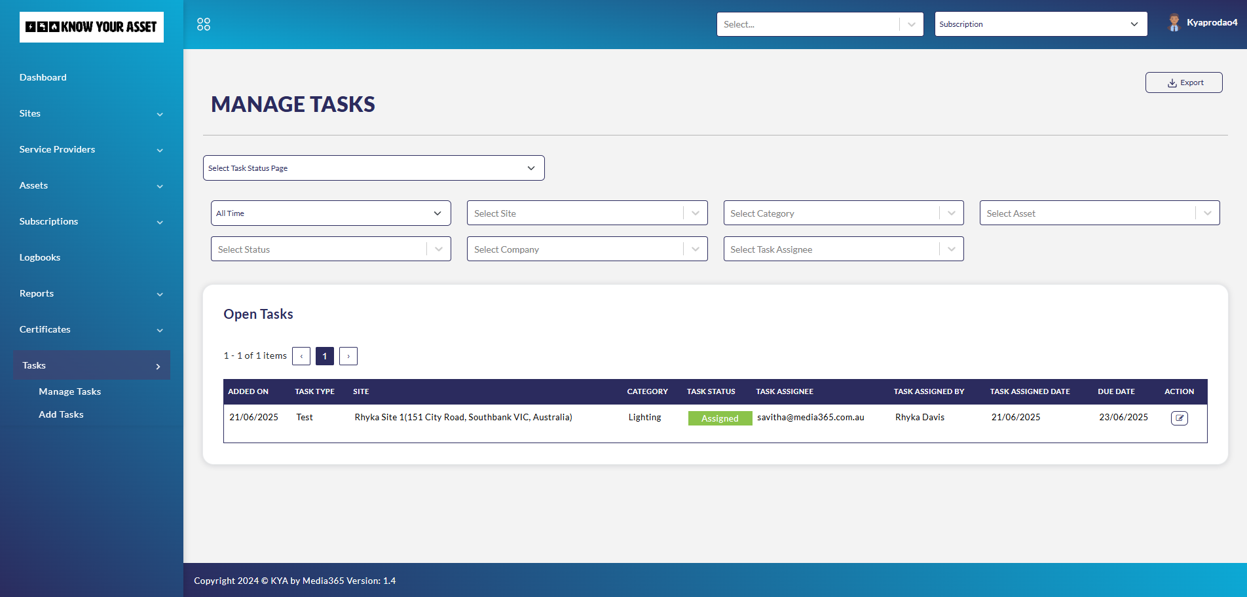Click the Export button
This screenshot has height=597, width=1247.
click(x=1183, y=82)
